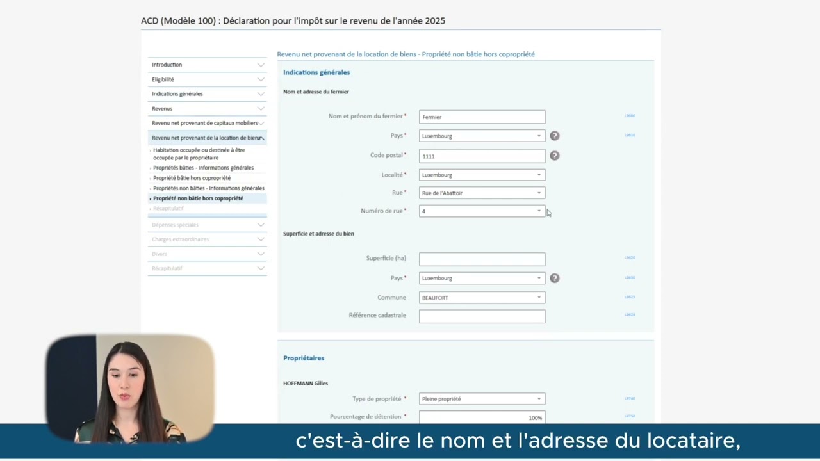The image size is (820, 461).
Task: Open Habitation occupée ou destinée section
Action: click(x=199, y=154)
